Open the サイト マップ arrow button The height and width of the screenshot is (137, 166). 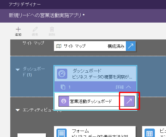click(x=131, y=46)
